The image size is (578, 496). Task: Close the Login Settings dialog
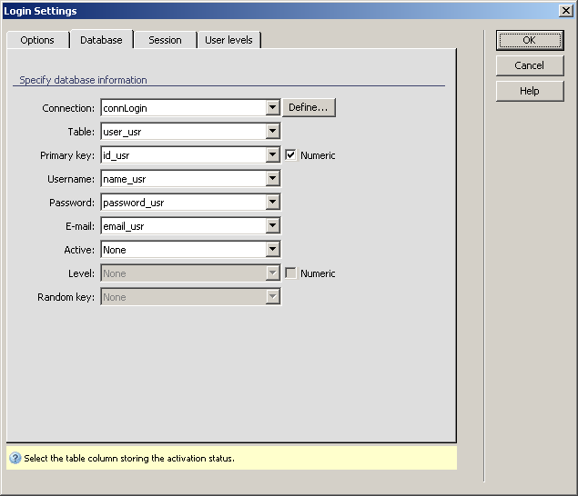(565, 11)
